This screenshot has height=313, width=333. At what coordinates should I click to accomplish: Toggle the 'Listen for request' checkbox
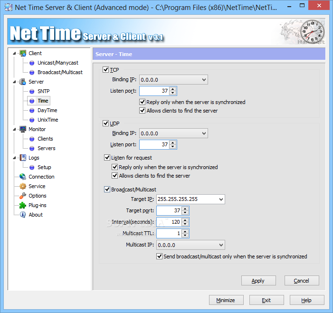107,158
